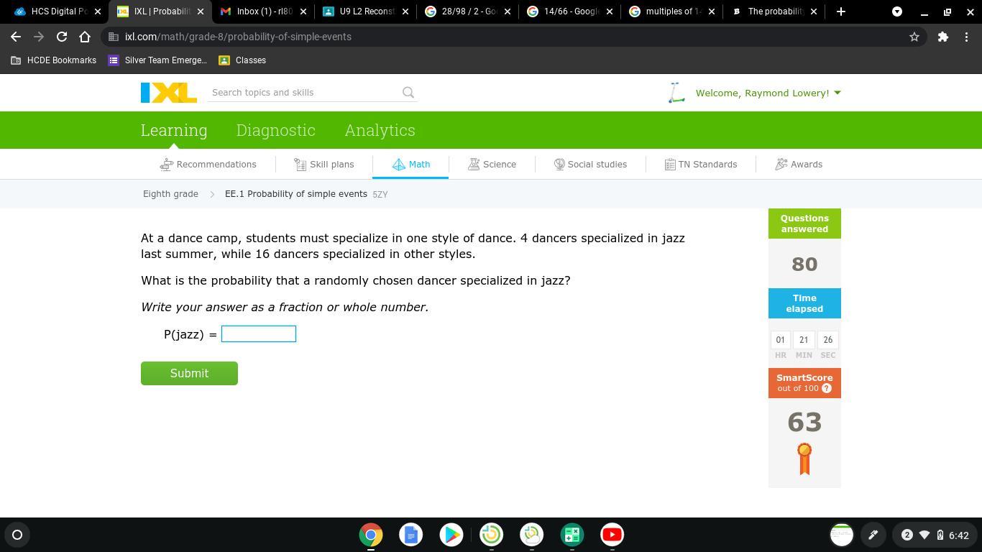This screenshot has width=982, height=552.
Task: Open the browser home page
Action: pos(85,37)
